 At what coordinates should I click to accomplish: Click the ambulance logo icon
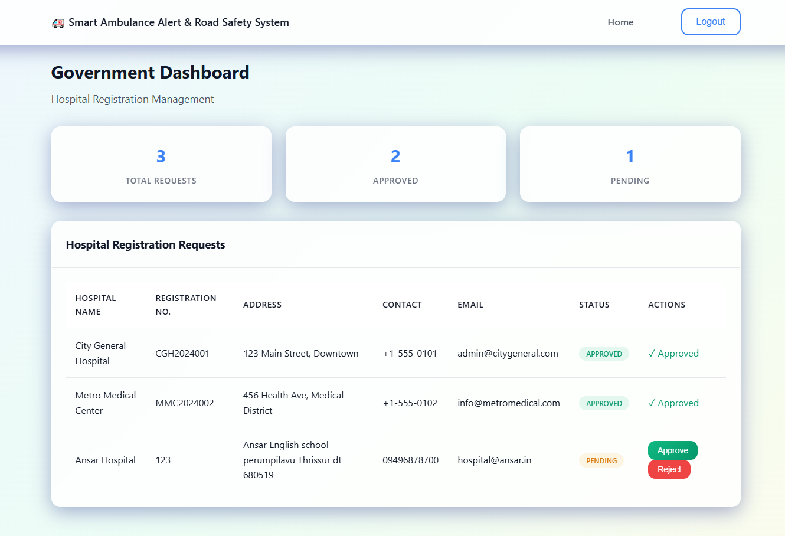coord(58,23)
